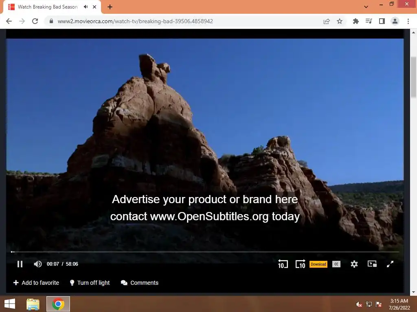Toggle CC subtitles in player
The image size is (417, 312).
[336, 264]
